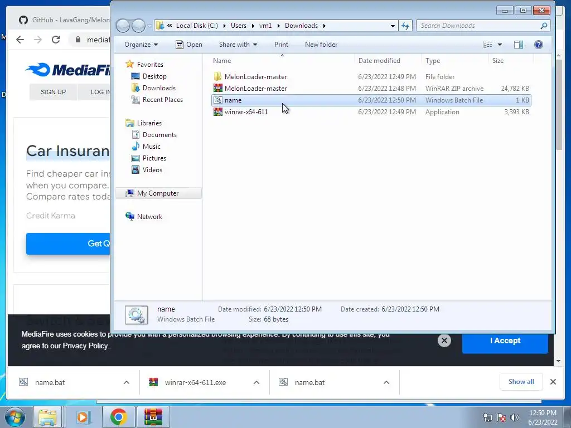Expand address bar history dropdown arrow
The image size is (571, 428).
coord(393,26)
